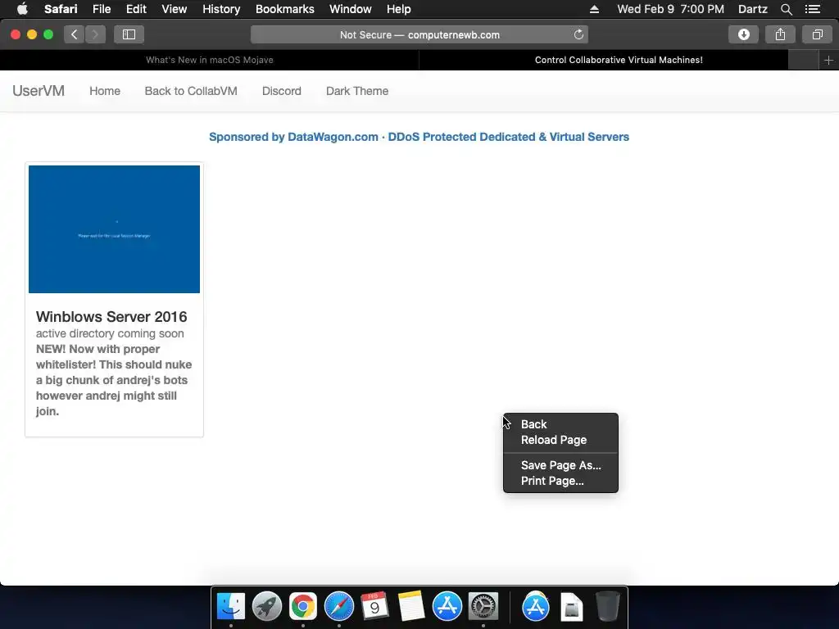Open the Apple menu
This screenshot has height=629, width=839.
pyautogui.click(x=22, y=9)
